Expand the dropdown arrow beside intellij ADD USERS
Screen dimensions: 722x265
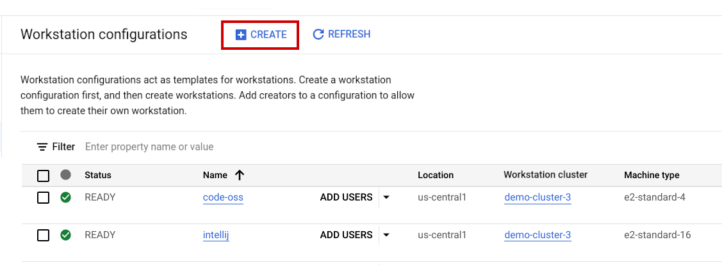[x=386, y=235]
